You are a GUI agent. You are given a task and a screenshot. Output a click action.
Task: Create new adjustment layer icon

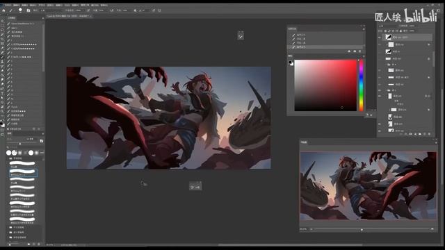(x=415, y=134)
